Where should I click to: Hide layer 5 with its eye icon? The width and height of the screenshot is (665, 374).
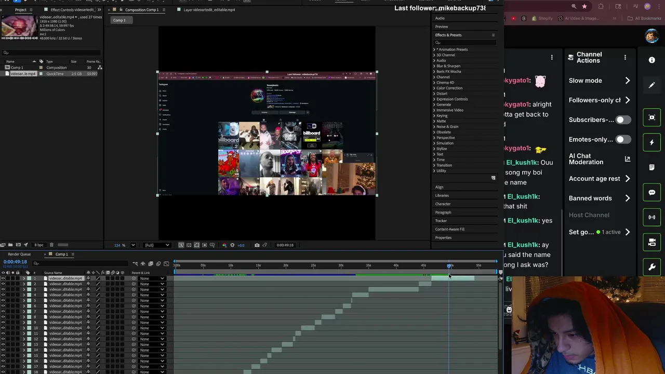3,300
